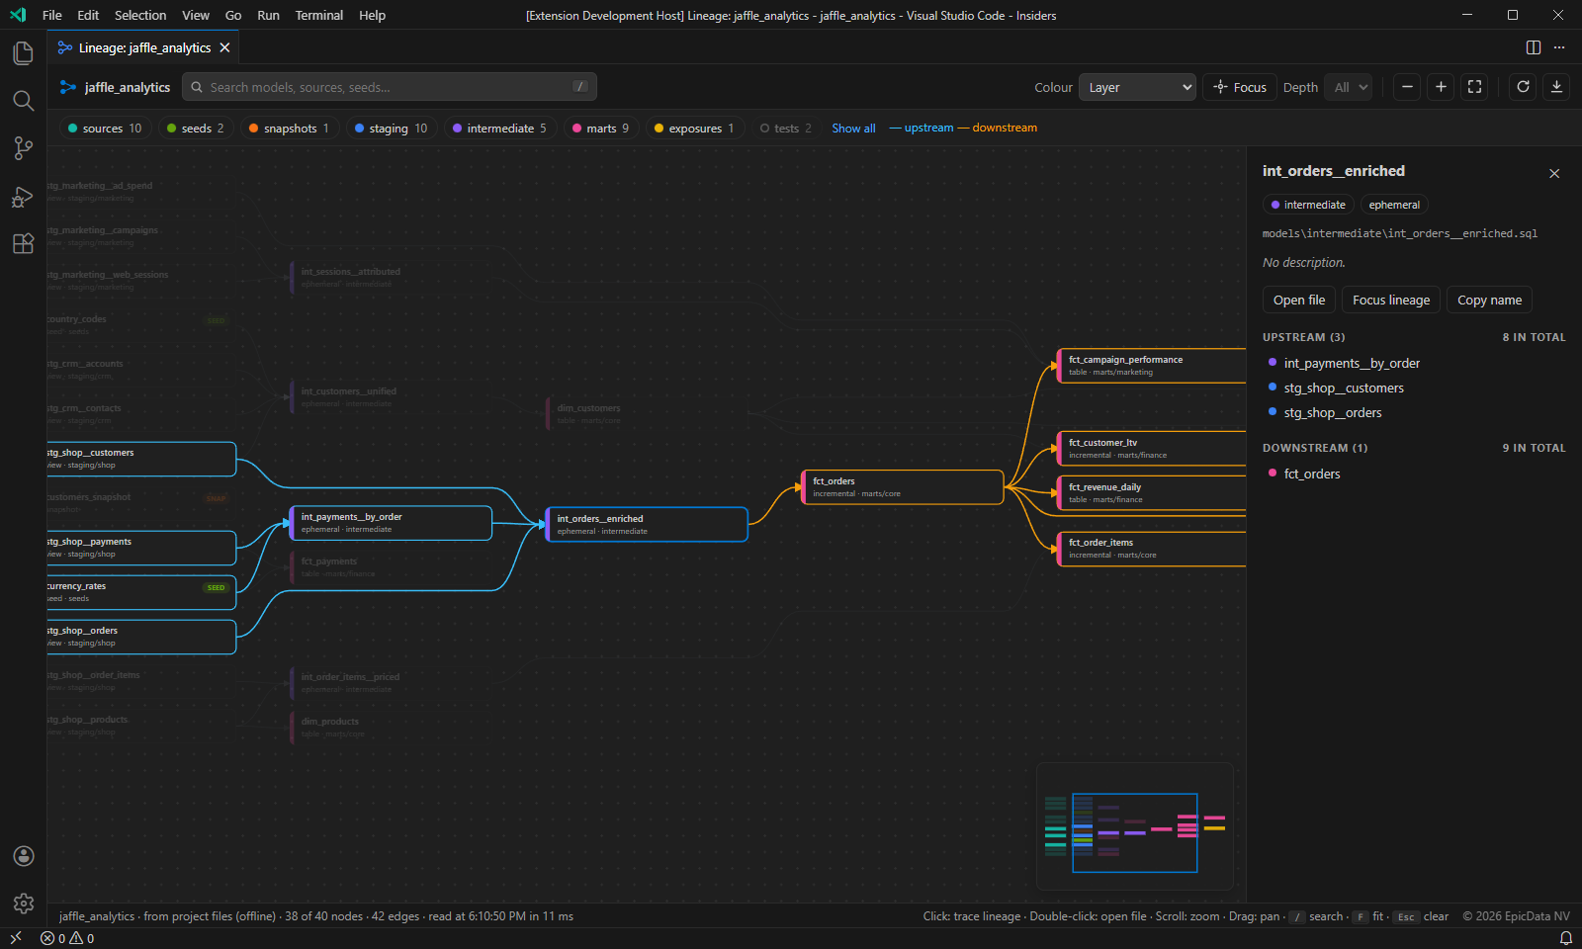Image resolution: width=1582 pixels, height=949 pixels.
Task: Open the Terminal menu
Action: coord(319,15)
